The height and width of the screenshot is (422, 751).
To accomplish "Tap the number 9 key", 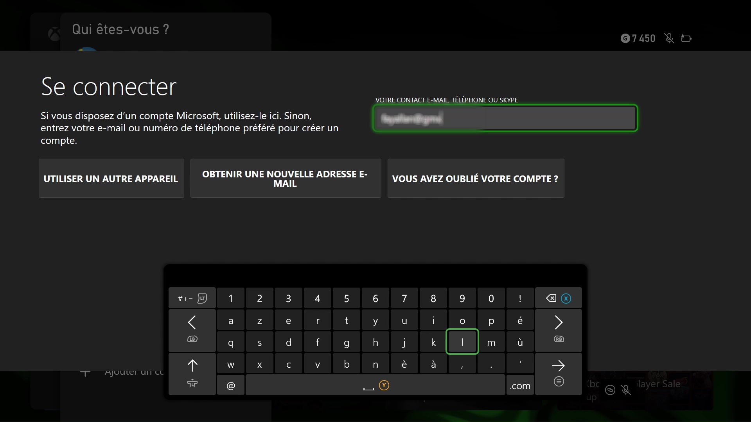I will click(462, 299).
